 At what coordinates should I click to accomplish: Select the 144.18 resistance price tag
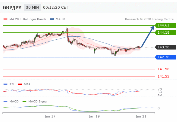click(165, 33)
